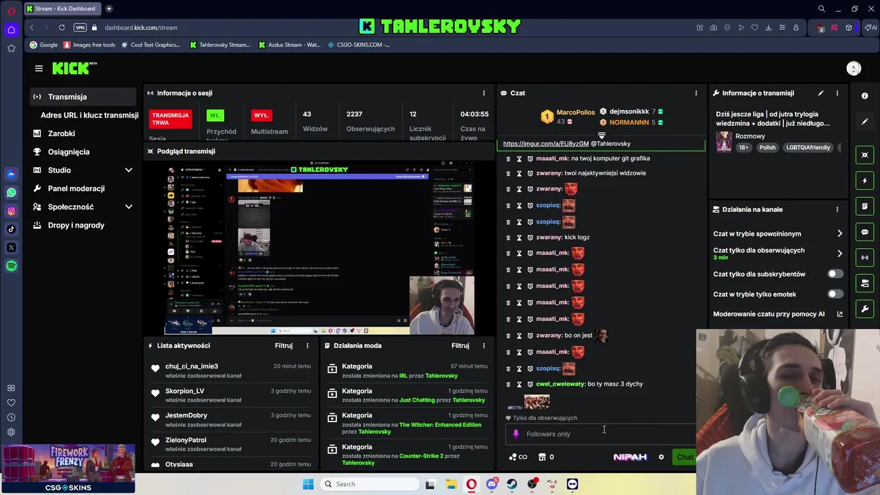Click the green Chat send button
Screen dimensions: 880x495
684,457
